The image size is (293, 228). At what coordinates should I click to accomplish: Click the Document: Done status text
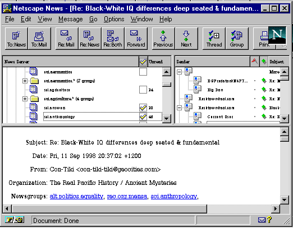[x=56, y=221]
